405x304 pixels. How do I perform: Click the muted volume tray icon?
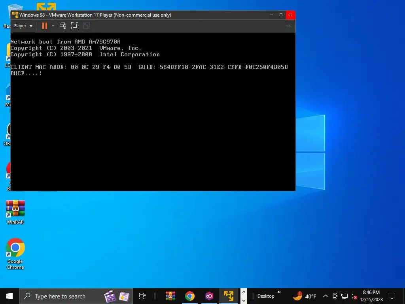(x=354, y=296)
